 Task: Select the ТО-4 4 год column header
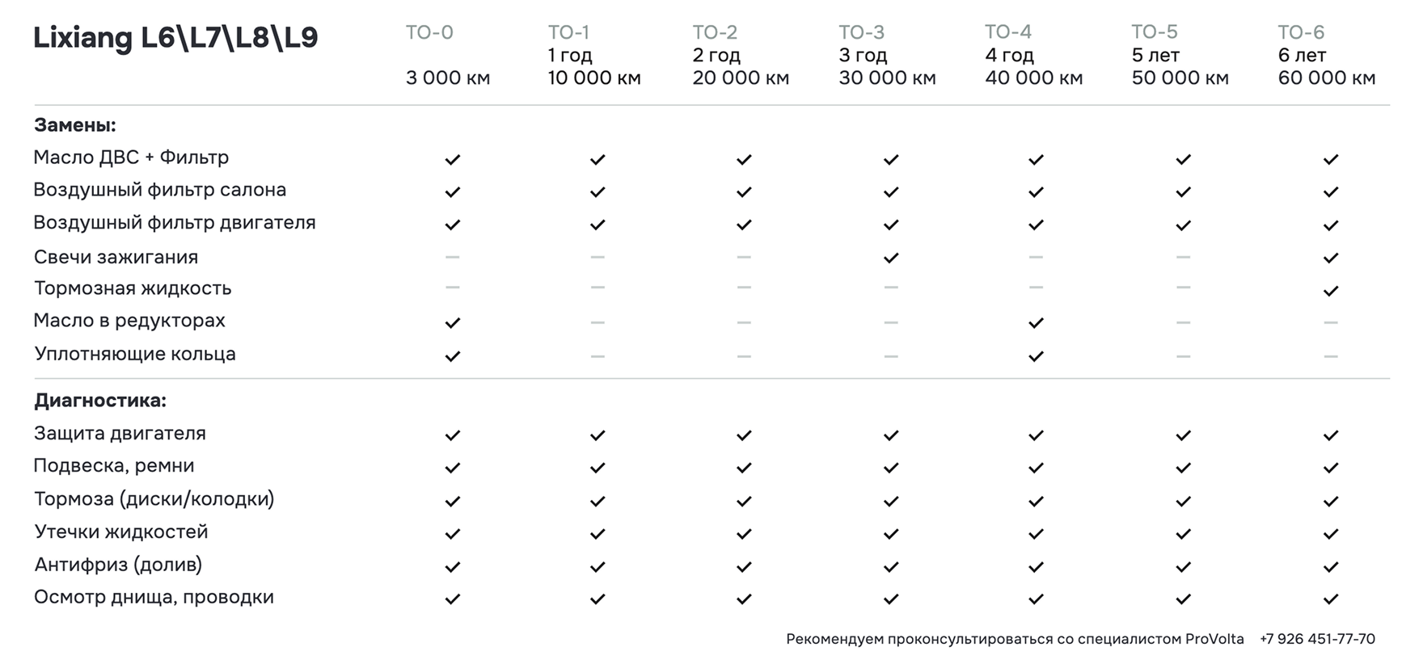(x=1033, y=55)
